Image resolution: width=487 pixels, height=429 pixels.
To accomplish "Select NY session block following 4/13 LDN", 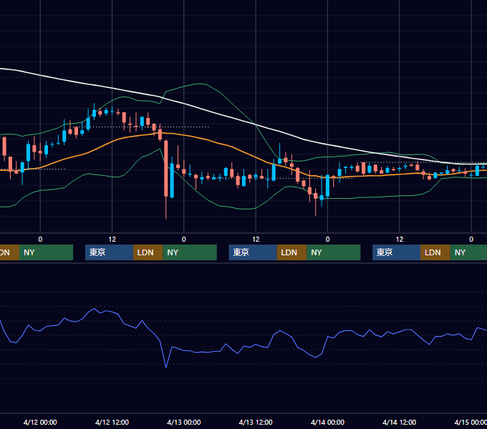I will [334, 252].
